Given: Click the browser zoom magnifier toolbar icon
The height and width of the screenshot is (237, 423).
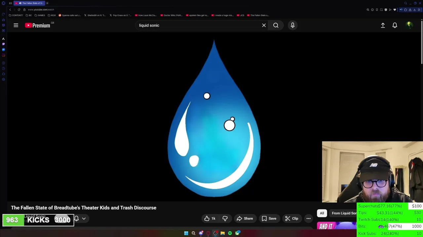Looking at the screenshot, I should coord(368,10).
